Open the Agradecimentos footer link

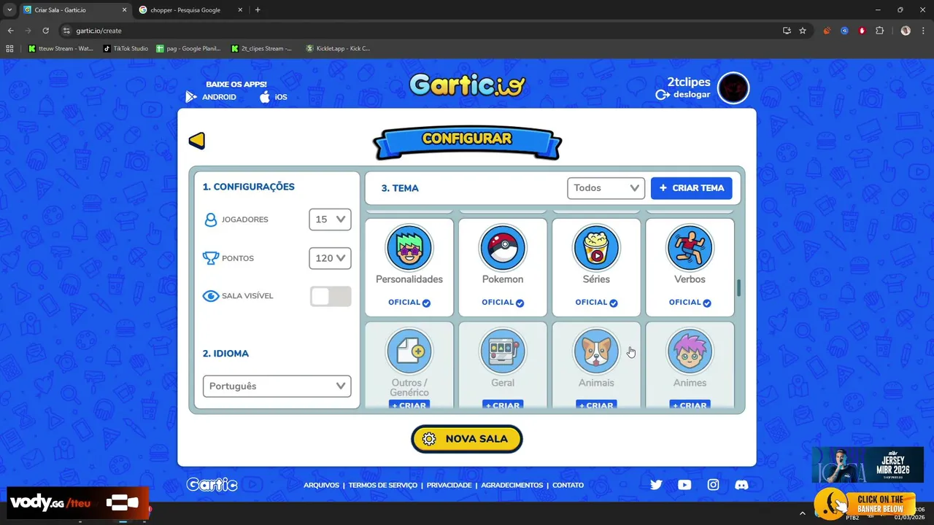tap(512, 485)
